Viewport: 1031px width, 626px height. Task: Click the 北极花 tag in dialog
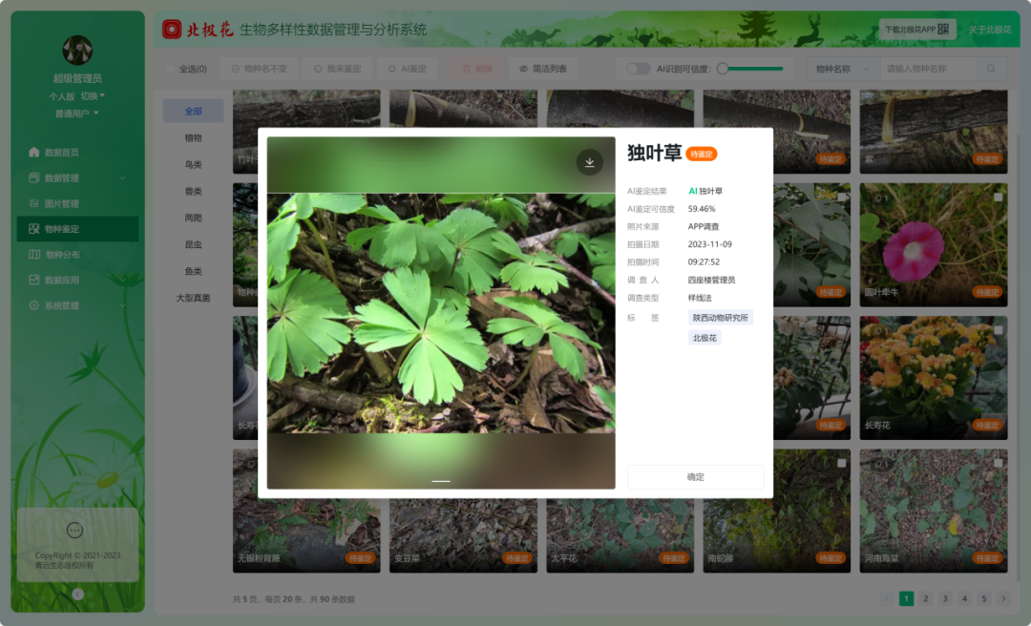[x=705, y=338]
